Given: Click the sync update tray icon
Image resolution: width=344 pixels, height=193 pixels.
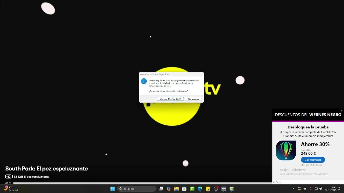Looking at the screenshot, I should click(x=299, y=189).
